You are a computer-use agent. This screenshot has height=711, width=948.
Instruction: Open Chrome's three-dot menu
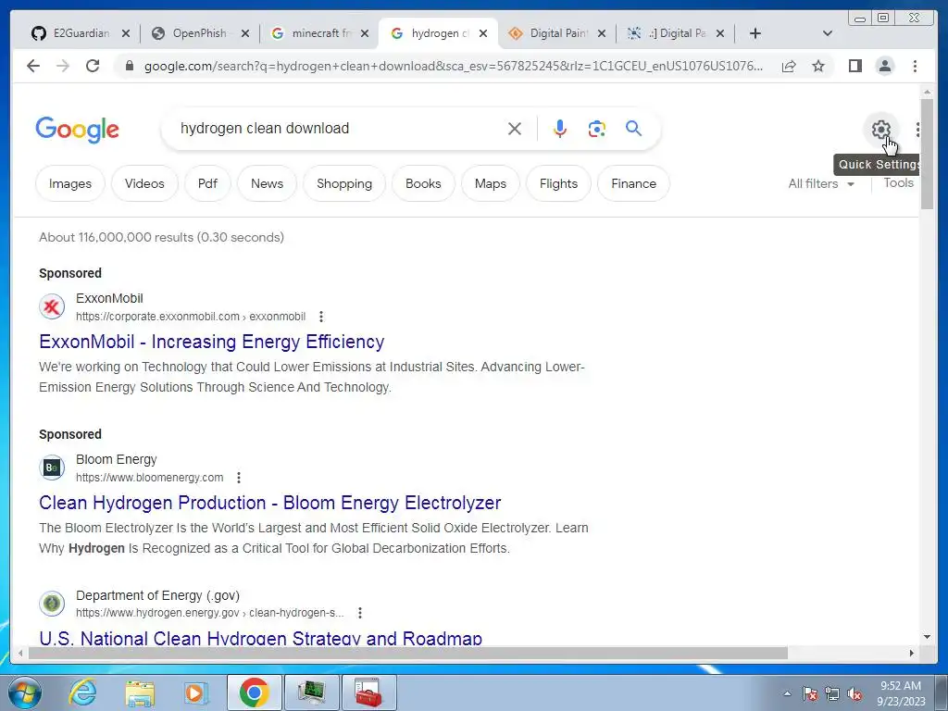(x=916, y=66)
